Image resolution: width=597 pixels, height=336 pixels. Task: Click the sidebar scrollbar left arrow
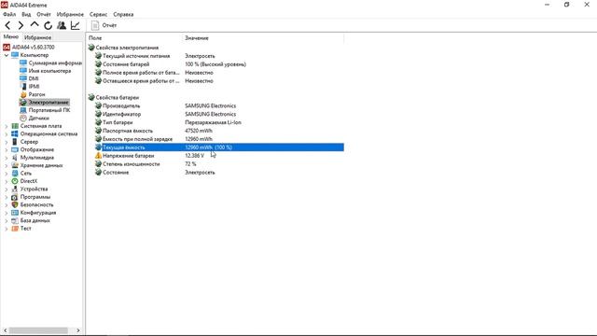coord(5,330)
